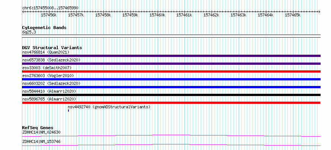The width and height of the screenshot is (331, 150).
Task: Open the ZDHHC14|NM_153746 gene label
Action: click(41, 141)
